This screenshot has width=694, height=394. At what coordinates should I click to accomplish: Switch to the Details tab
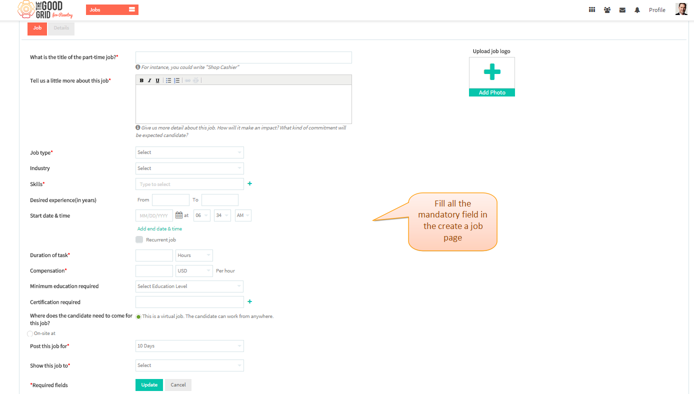tap(61, 28)
